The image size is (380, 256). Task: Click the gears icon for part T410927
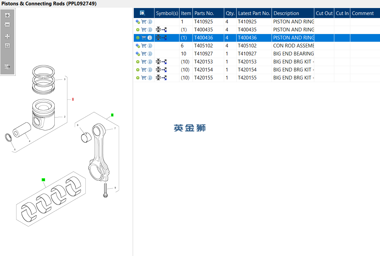[138, 54]
